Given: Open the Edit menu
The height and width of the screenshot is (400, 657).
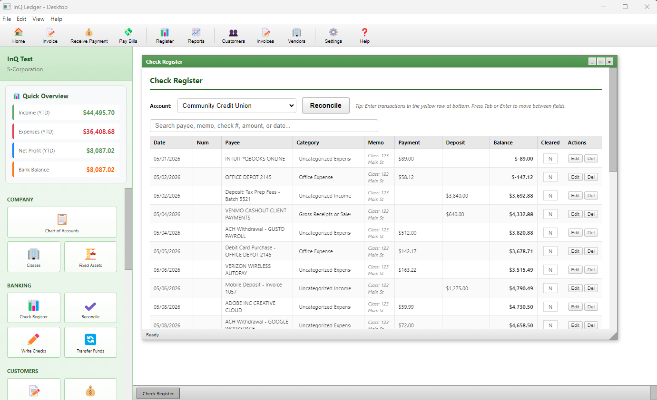Looking at the screenshot, I should pos(21,19).
